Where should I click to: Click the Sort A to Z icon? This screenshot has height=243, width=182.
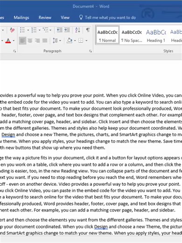[77, 30]
